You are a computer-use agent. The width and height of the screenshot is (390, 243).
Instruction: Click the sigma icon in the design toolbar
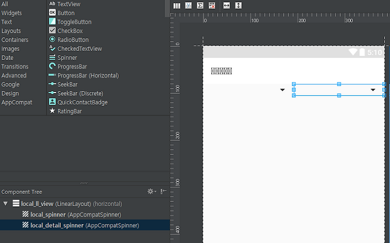click(200, 5)
